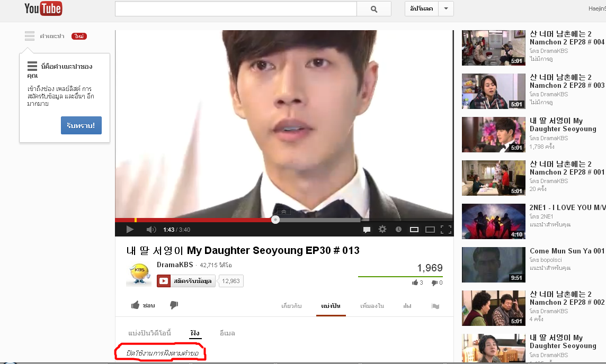Click the red ใหม่ badge
The image size is (606, 364).
79,36
